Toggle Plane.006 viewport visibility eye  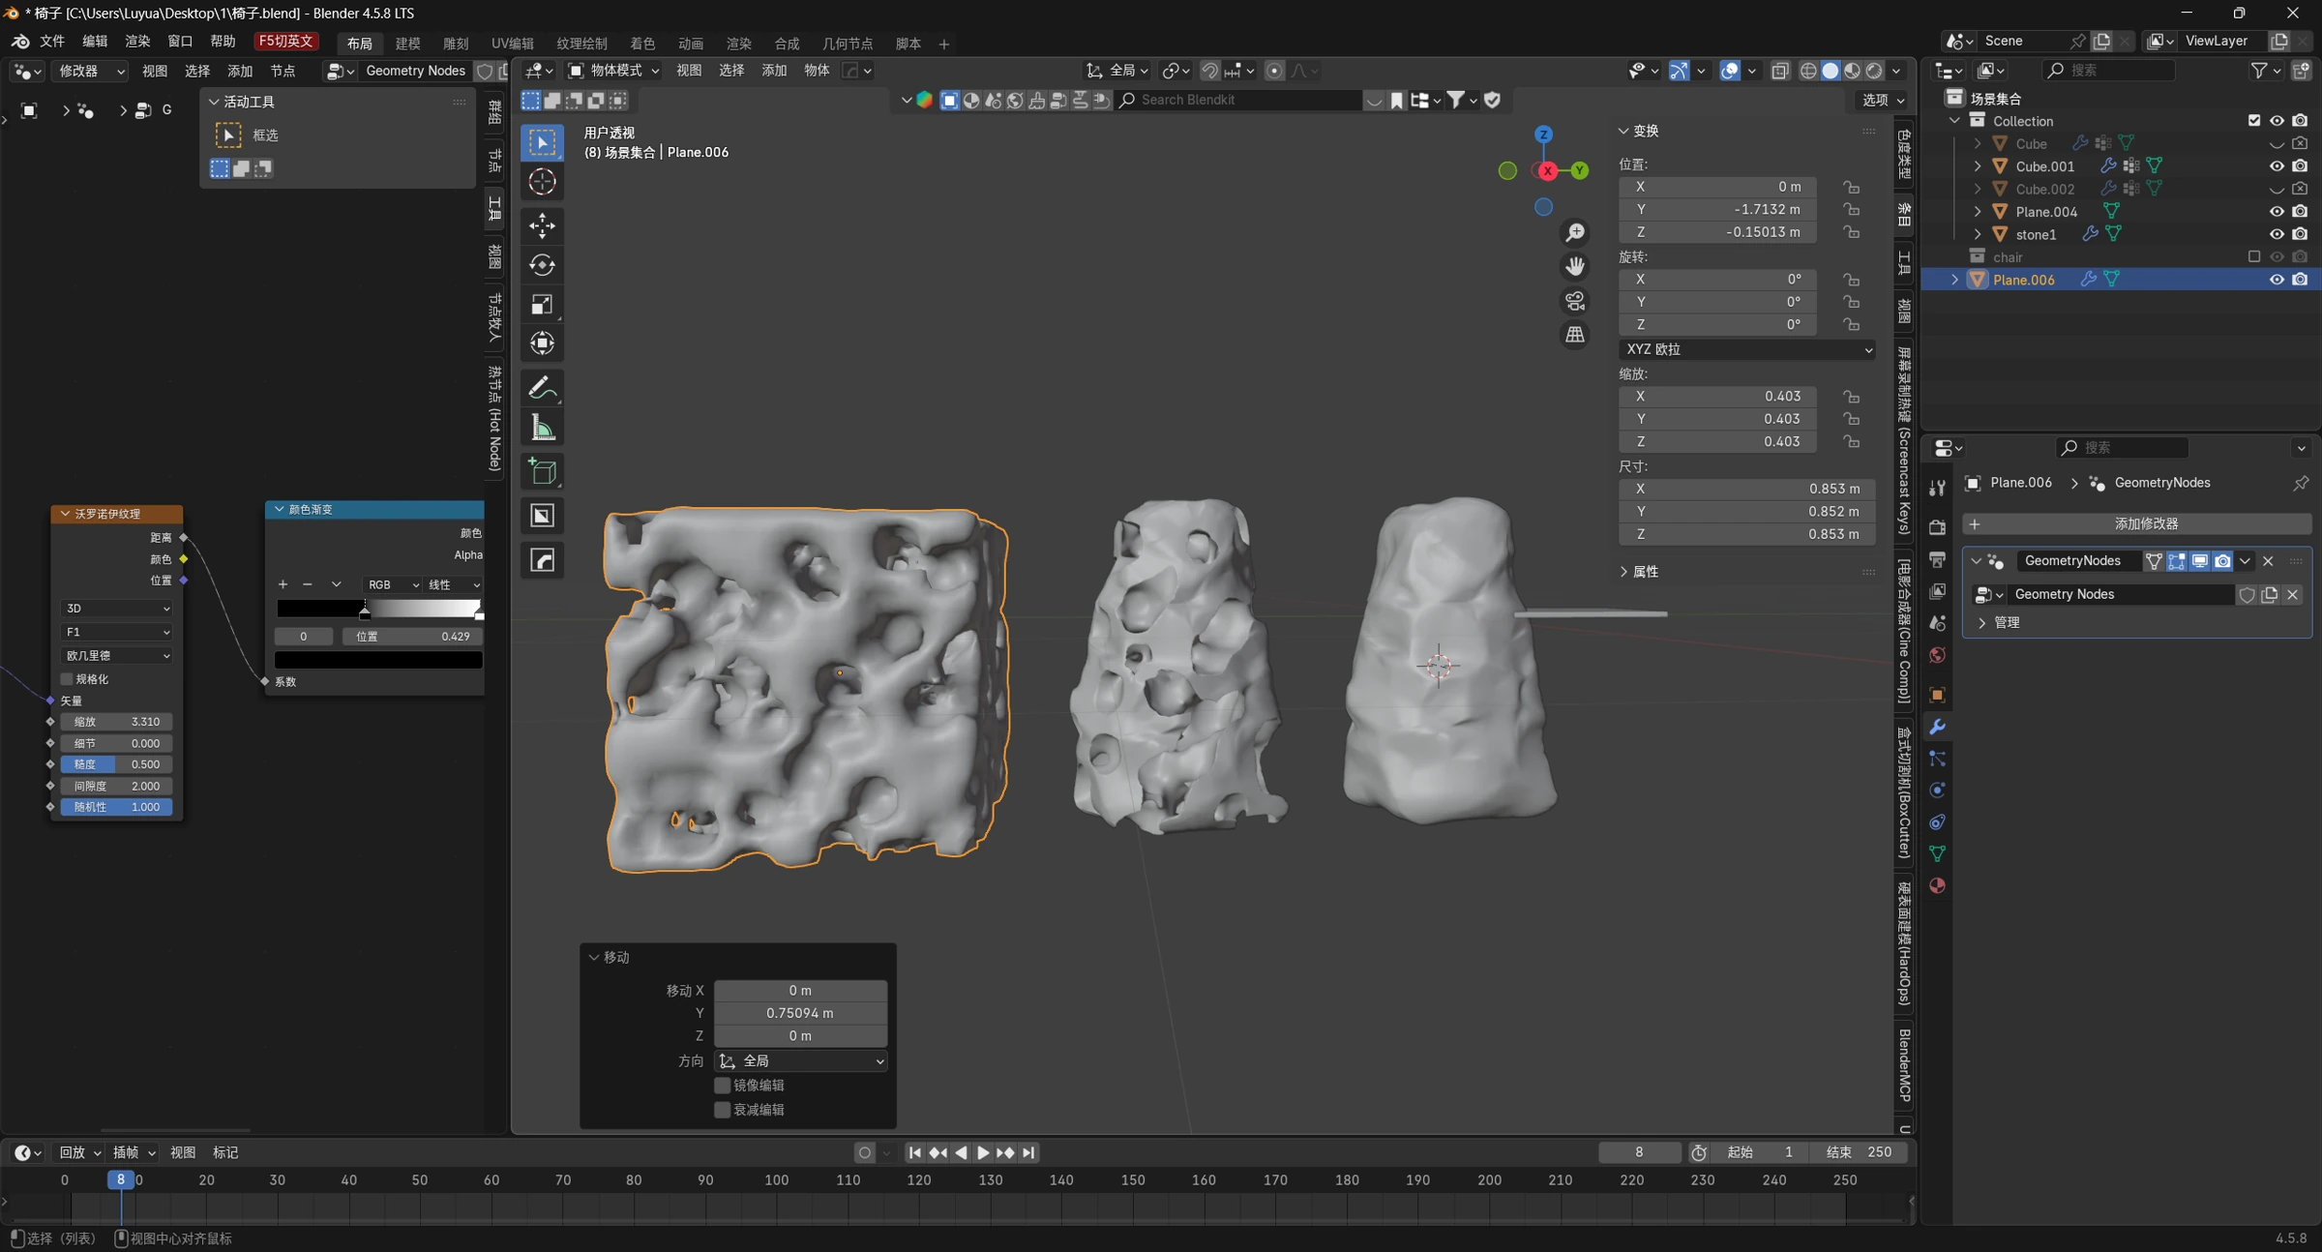[2277, 280]
